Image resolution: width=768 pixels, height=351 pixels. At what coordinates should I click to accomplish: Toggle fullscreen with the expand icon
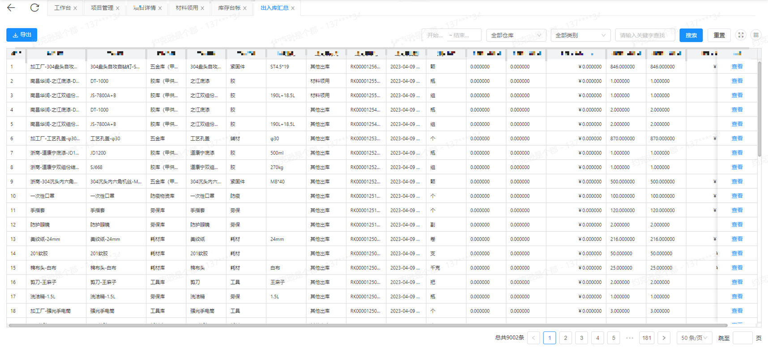(741, 35)
